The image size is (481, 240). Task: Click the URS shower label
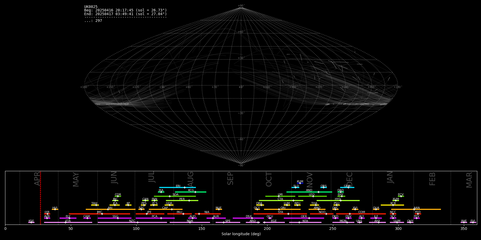(x=359, y=221)
